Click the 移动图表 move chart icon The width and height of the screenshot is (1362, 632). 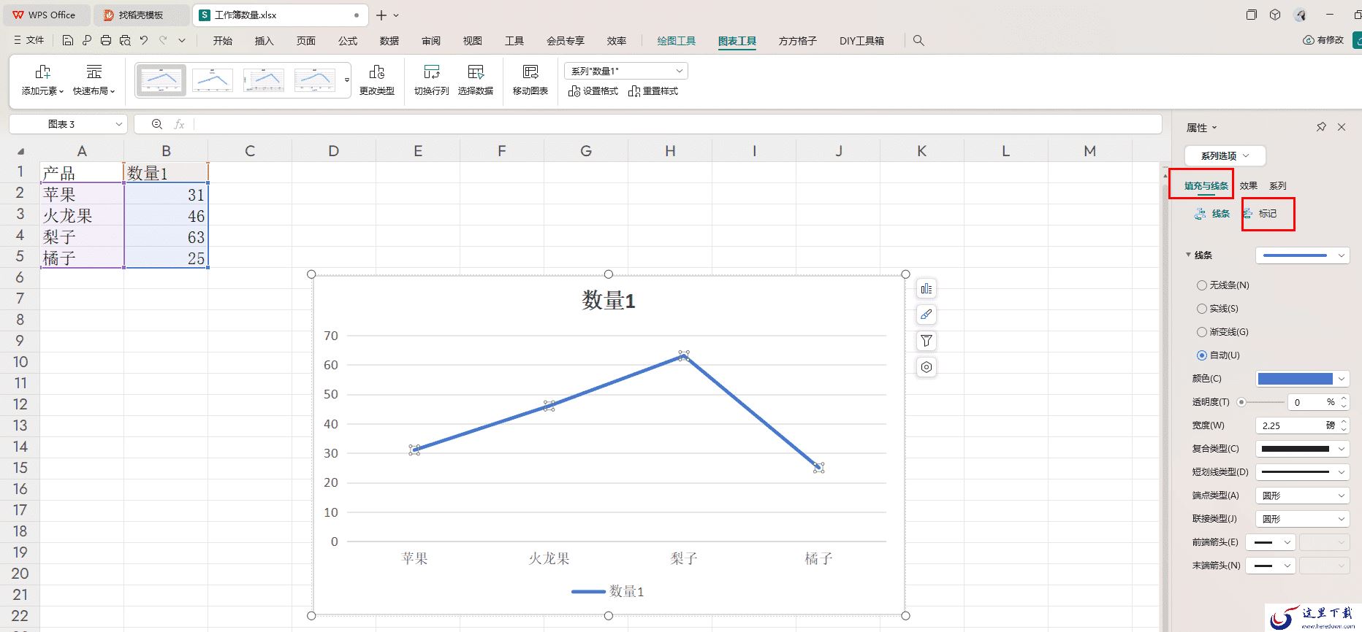click(530, 72)
